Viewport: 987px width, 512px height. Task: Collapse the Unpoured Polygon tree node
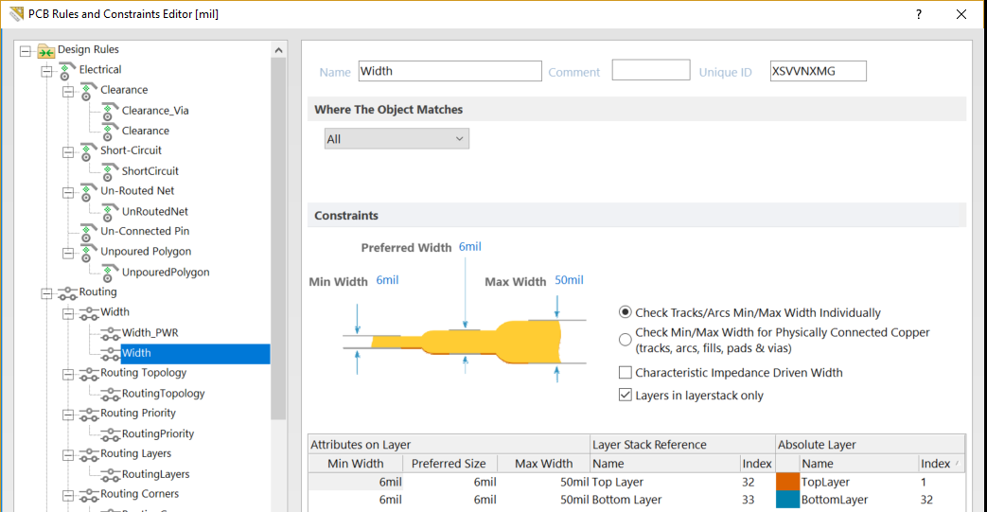click(x=68, y=254)
